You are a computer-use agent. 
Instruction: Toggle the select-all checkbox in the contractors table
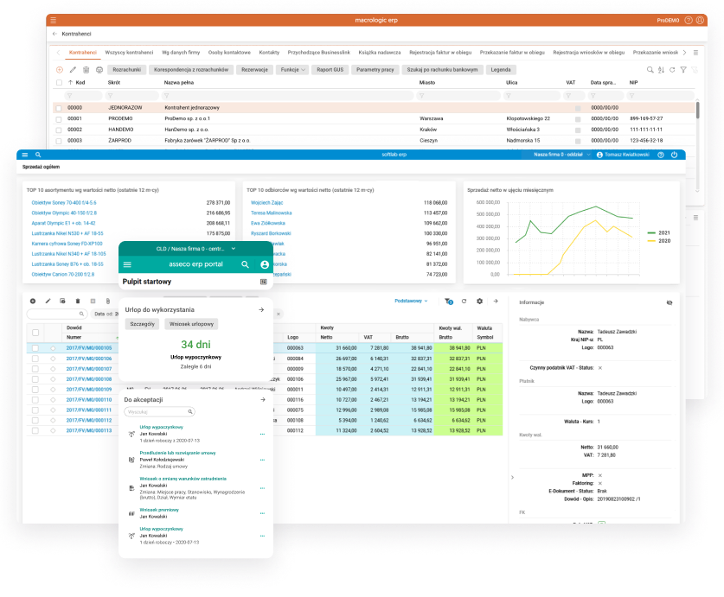59,83
